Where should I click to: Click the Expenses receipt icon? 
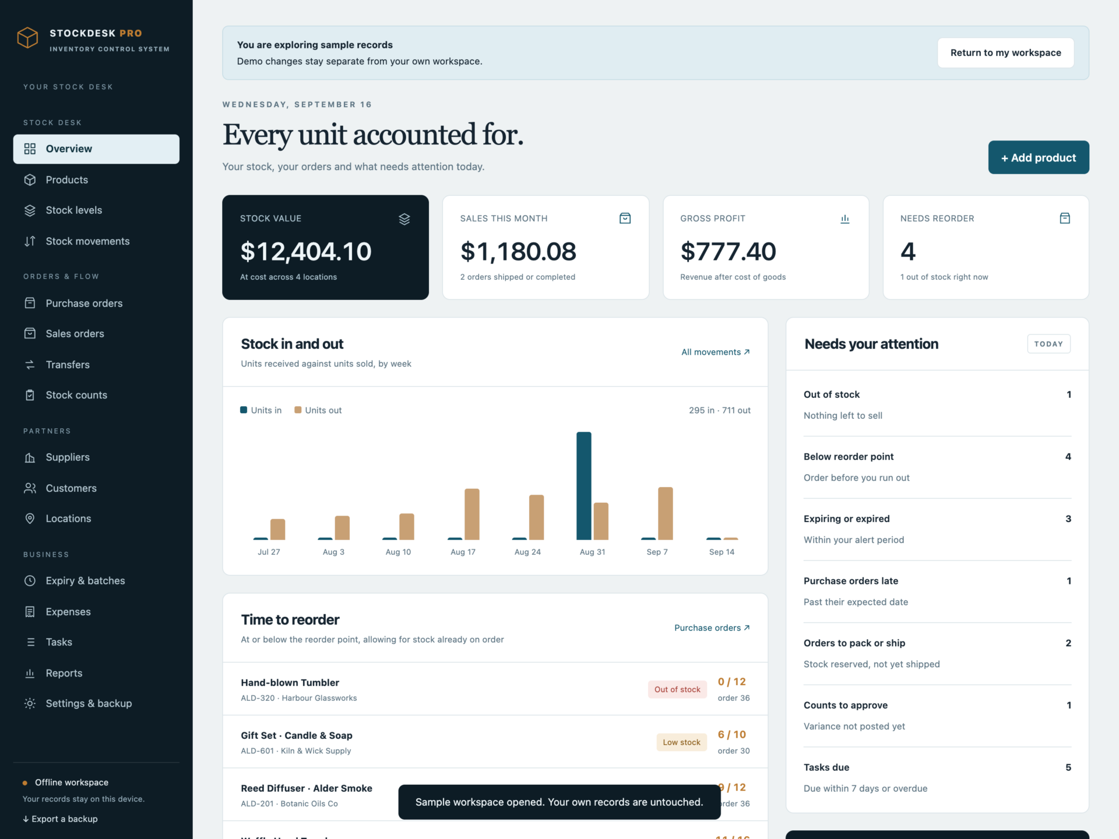pyautogui.click(x=30, y=612)
